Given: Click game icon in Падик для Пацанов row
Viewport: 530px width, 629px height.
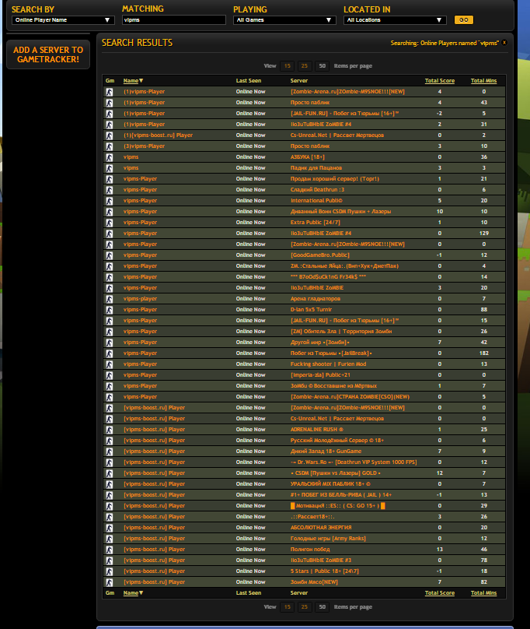Looking at the screenshot, I should point(109,168).
